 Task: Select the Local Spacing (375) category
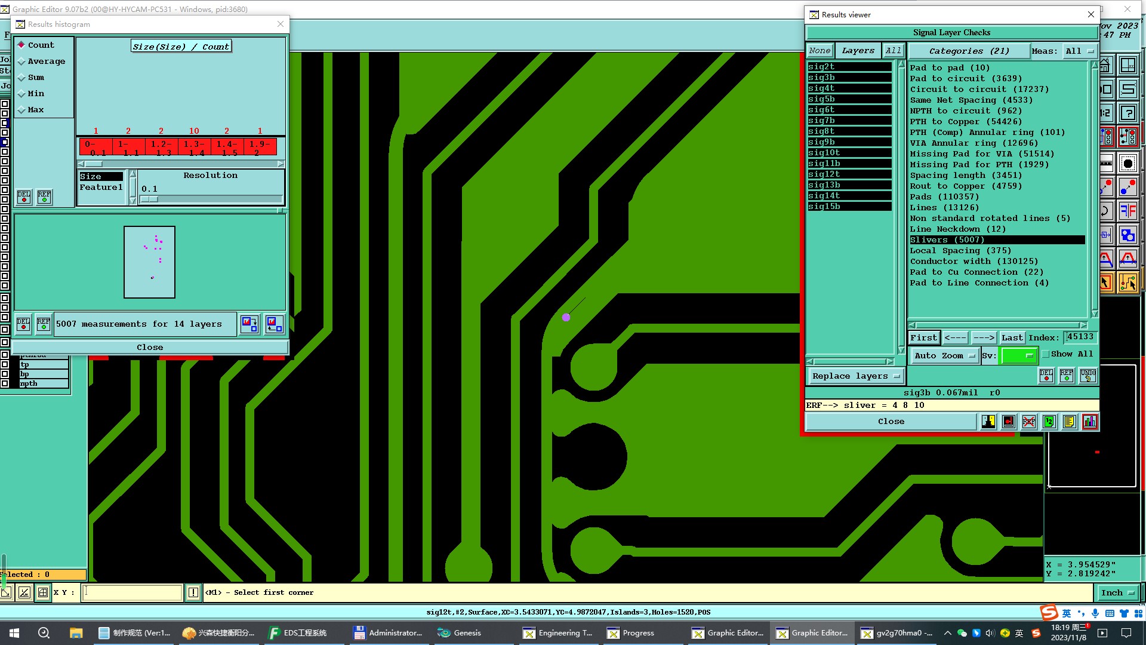(x=960, y=251)
